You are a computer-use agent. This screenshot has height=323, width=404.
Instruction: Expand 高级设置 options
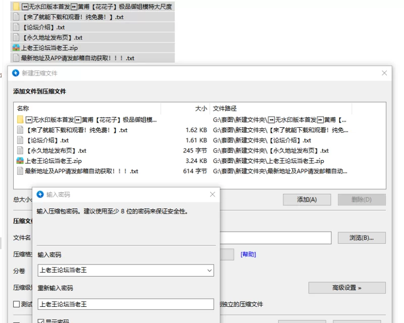pos(347,288)
